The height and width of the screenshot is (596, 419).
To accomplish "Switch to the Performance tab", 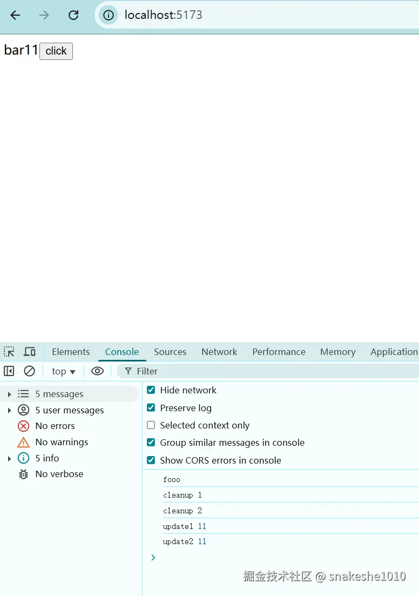I will tap(279, 352).
